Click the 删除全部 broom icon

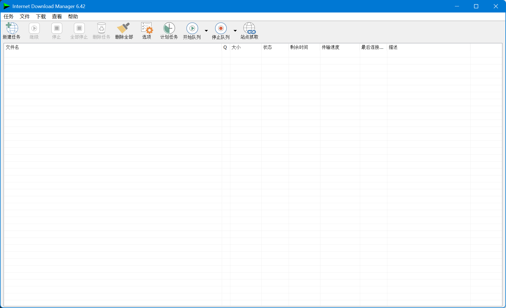[124, 28]
